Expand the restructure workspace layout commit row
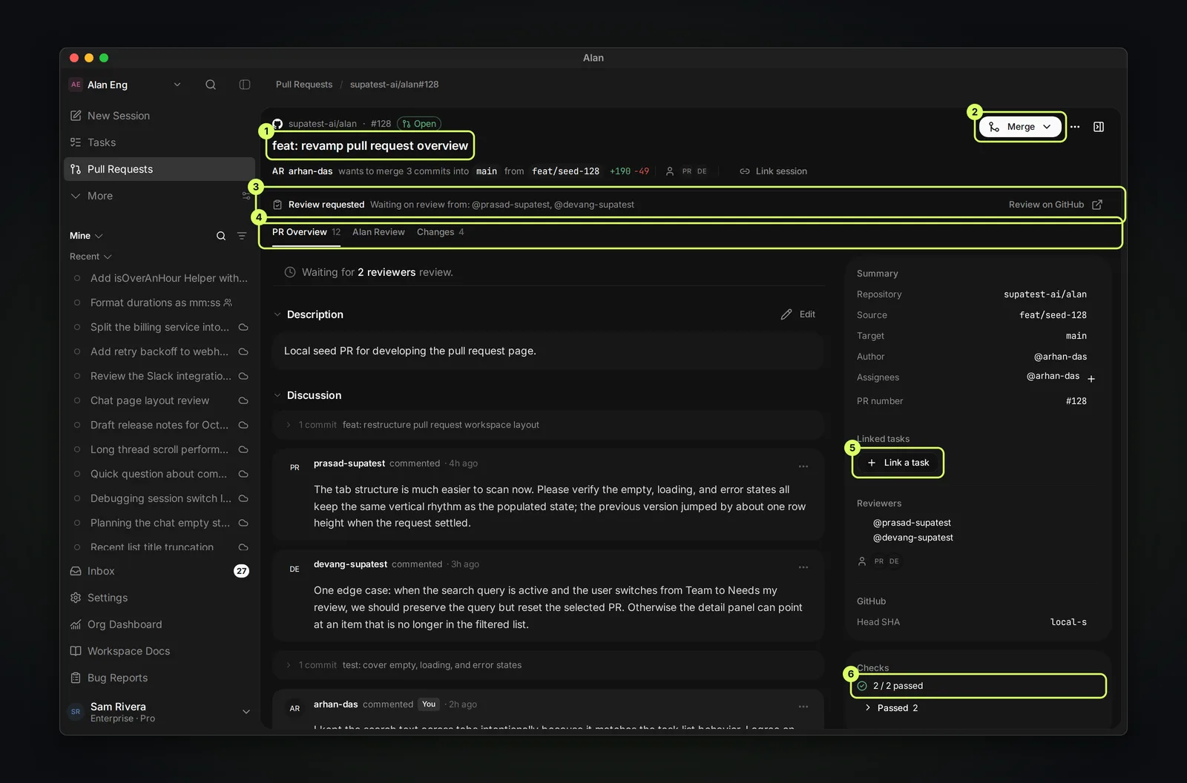This screenshot has height=783, width=1187. click(548, 425)
